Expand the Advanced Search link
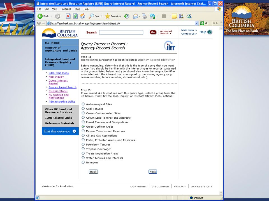The image size is (269, 201). tap(166, 32)
